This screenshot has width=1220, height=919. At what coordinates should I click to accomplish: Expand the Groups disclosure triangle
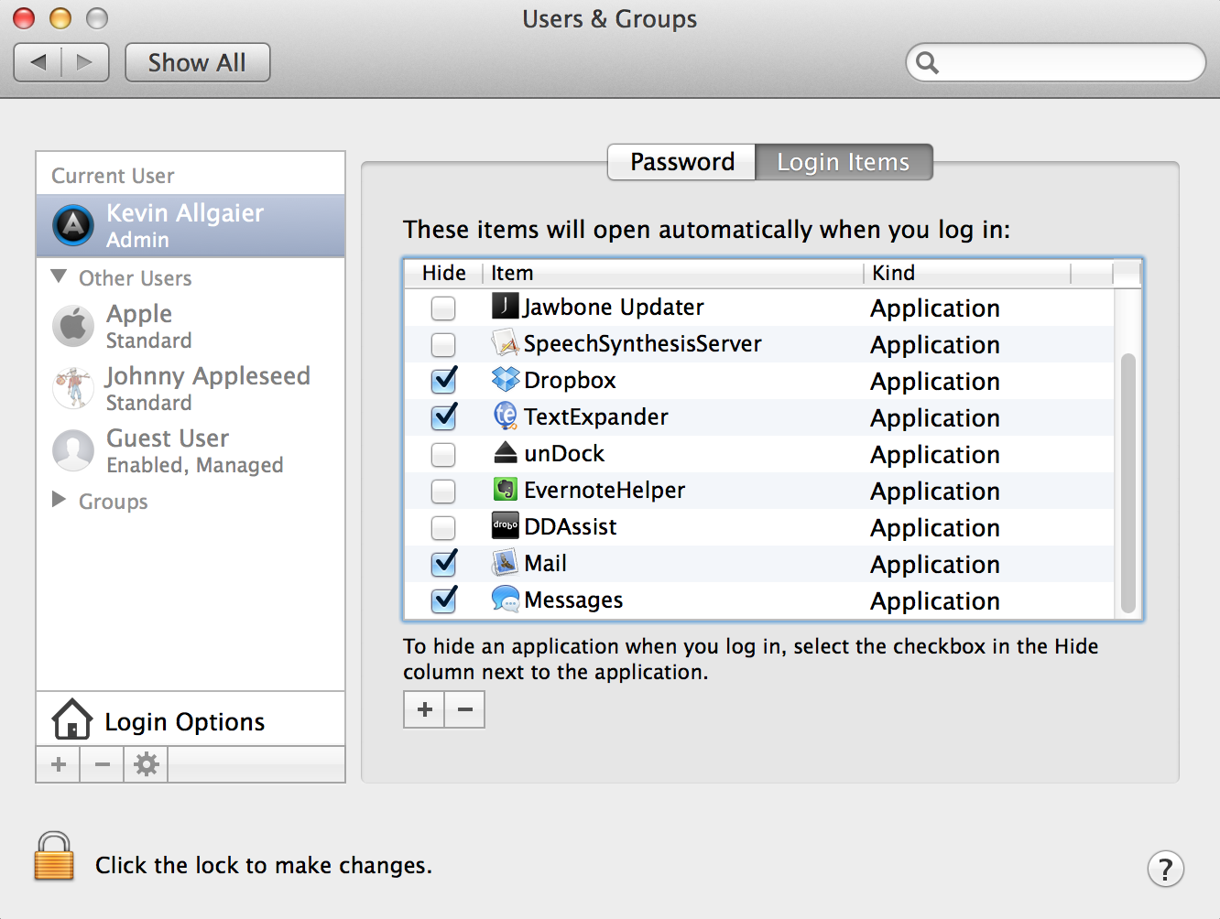coord(60,500)
